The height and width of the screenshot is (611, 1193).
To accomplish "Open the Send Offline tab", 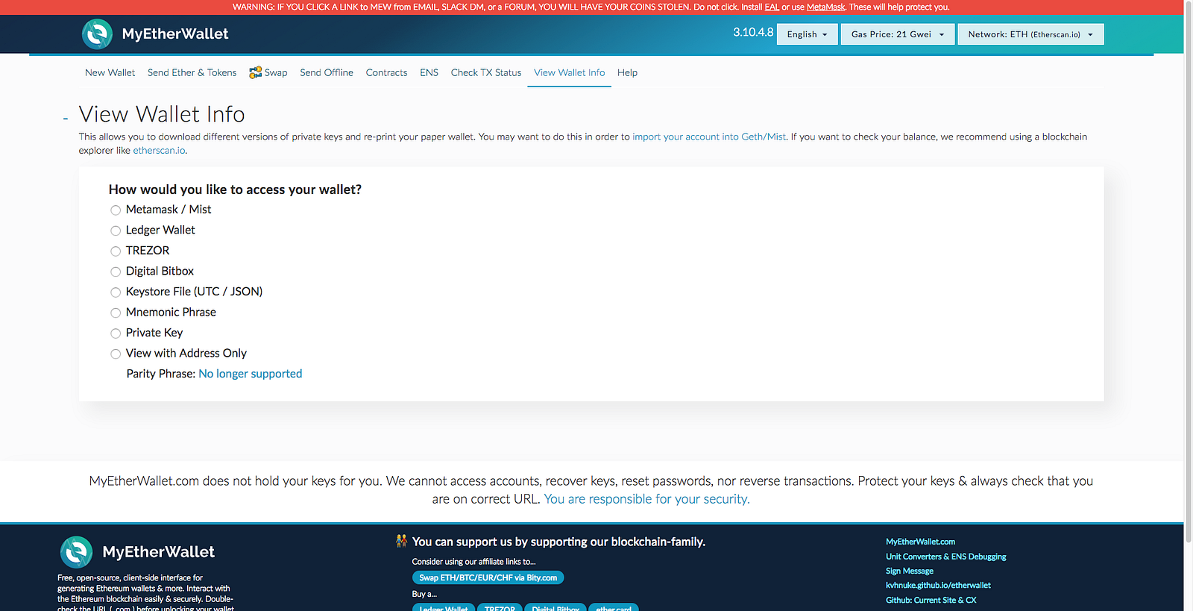I will 327,72.
